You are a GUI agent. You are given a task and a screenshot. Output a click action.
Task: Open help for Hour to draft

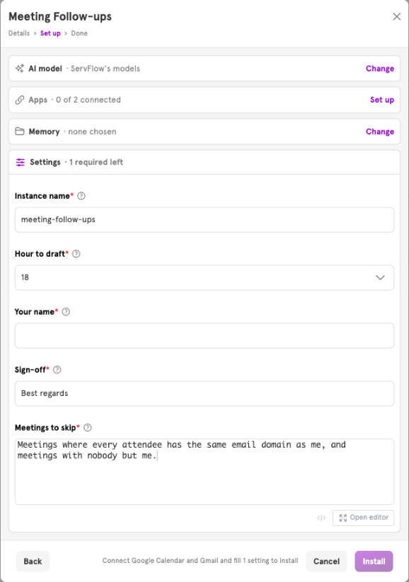point(76,254)
